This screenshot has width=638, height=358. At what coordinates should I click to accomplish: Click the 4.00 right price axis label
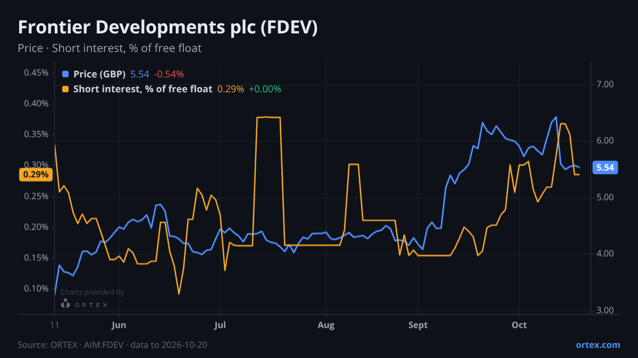pyautogui.click(x=606, y=254)
